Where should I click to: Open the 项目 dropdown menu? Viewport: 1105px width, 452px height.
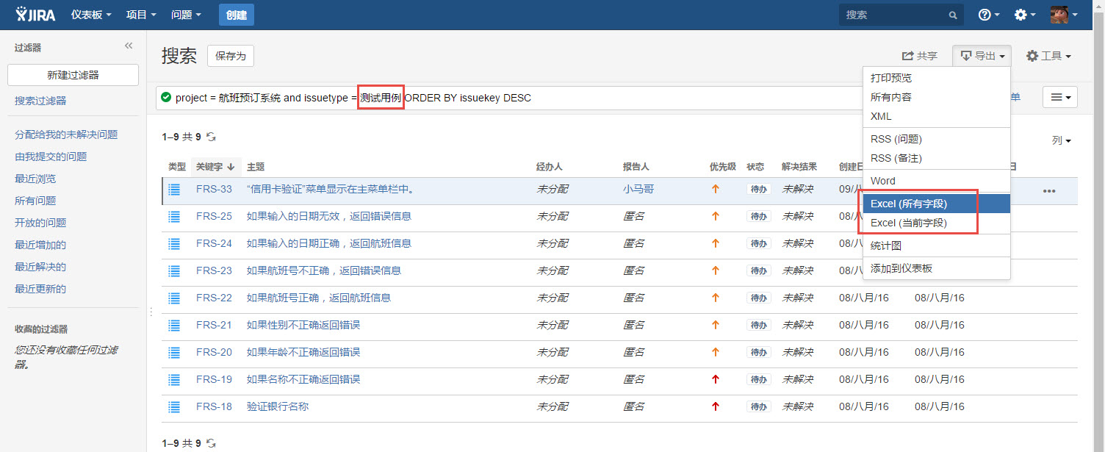(141, 15)
